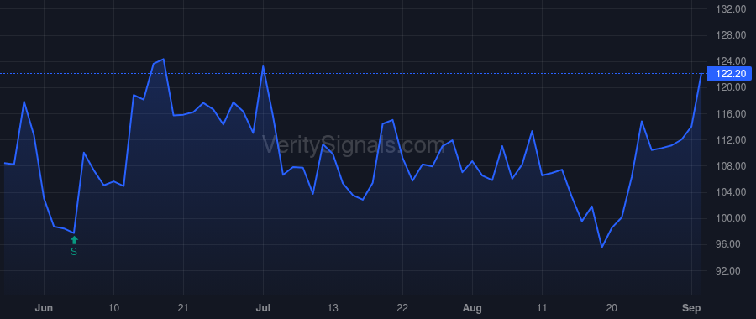Image resolution: width=756 pixels, height=319 pixels.
Task: Click the 112.00 price axis label
Action: click(x=731, y=139)
